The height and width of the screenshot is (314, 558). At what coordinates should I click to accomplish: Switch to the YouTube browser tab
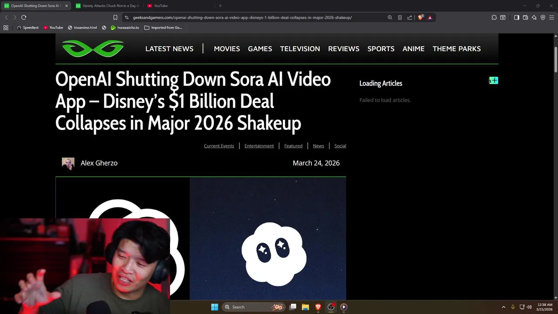(179, 6)
